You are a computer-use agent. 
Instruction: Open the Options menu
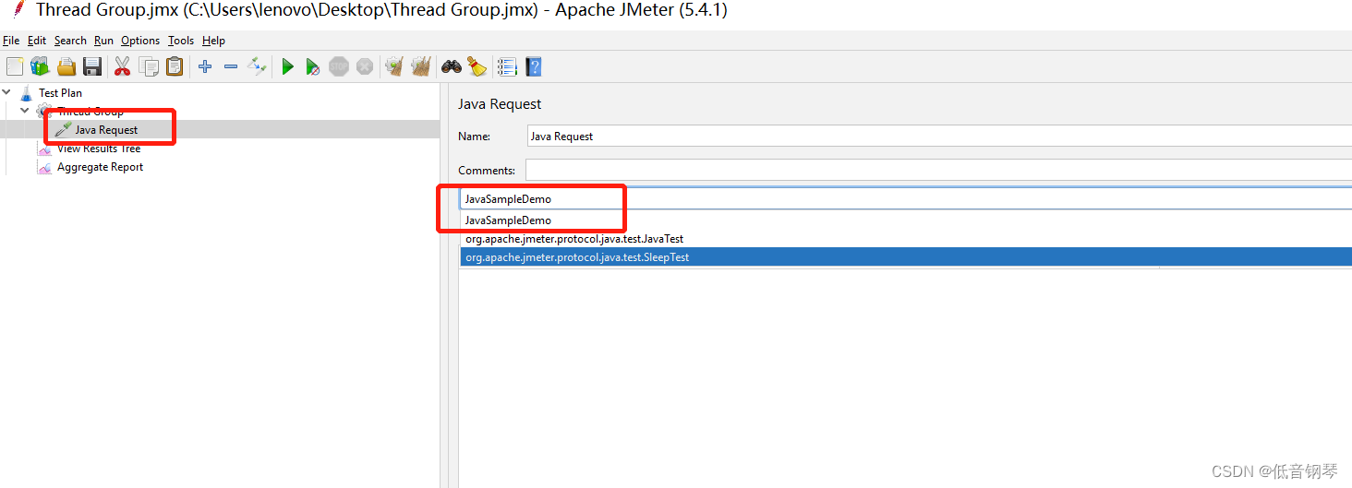click(x=140, y=41)
